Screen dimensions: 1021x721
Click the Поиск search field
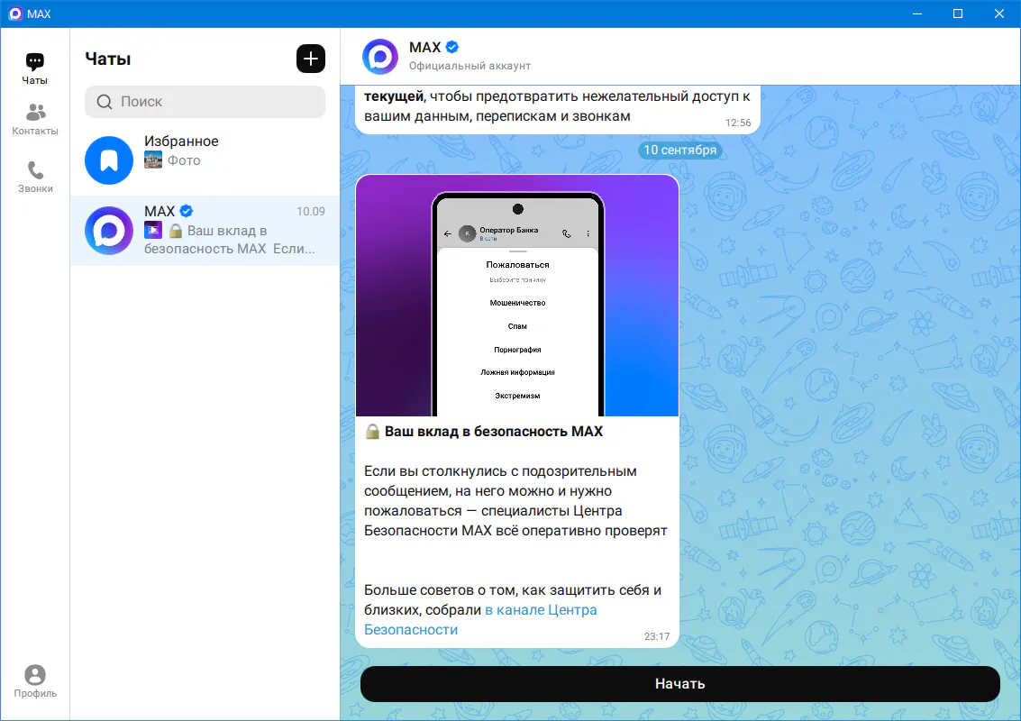(205, 102)
